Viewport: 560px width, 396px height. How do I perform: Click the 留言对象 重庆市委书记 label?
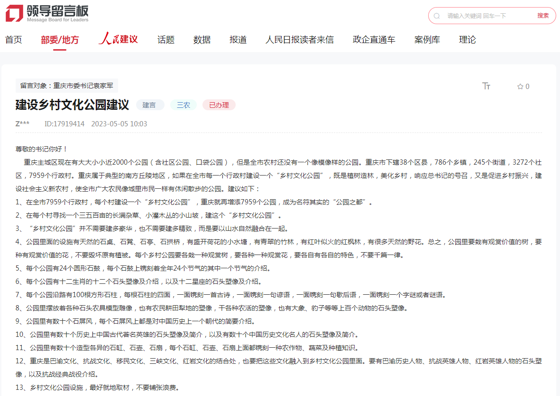point(66,86)
